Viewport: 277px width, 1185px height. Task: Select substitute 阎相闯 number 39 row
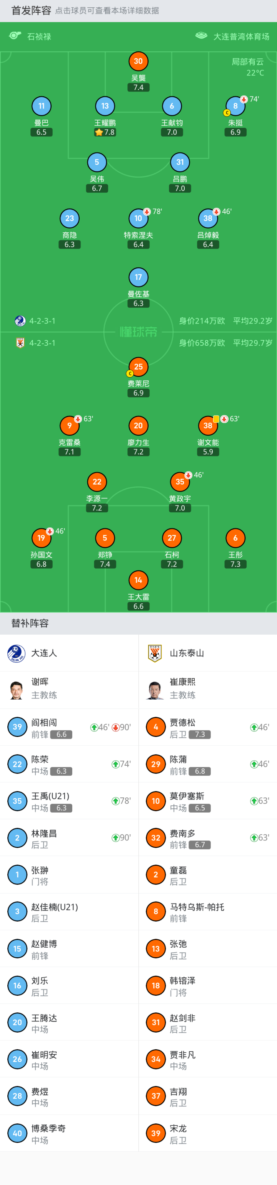(69, 728)
